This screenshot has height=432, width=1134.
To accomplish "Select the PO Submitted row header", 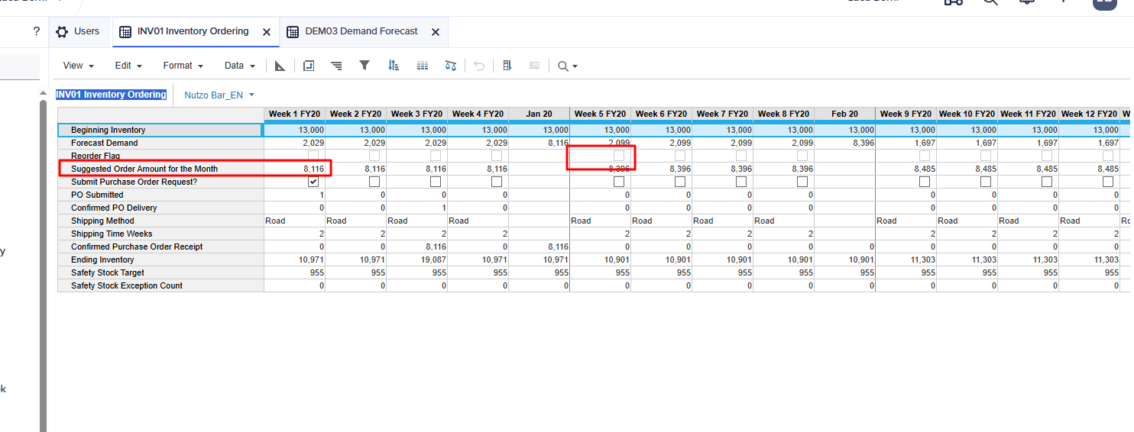I will (x=160, y=195).
